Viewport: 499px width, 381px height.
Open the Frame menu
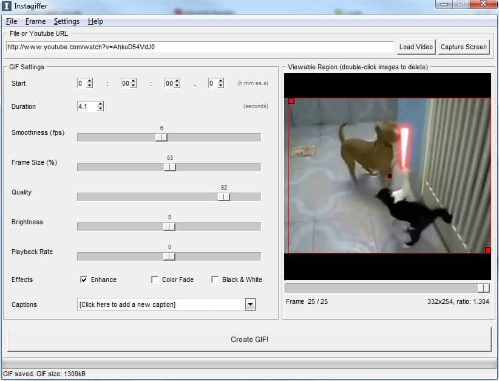(x=36, y=21)
